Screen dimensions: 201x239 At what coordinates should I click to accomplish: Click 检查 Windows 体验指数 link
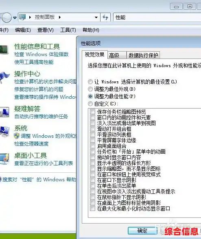41,54
